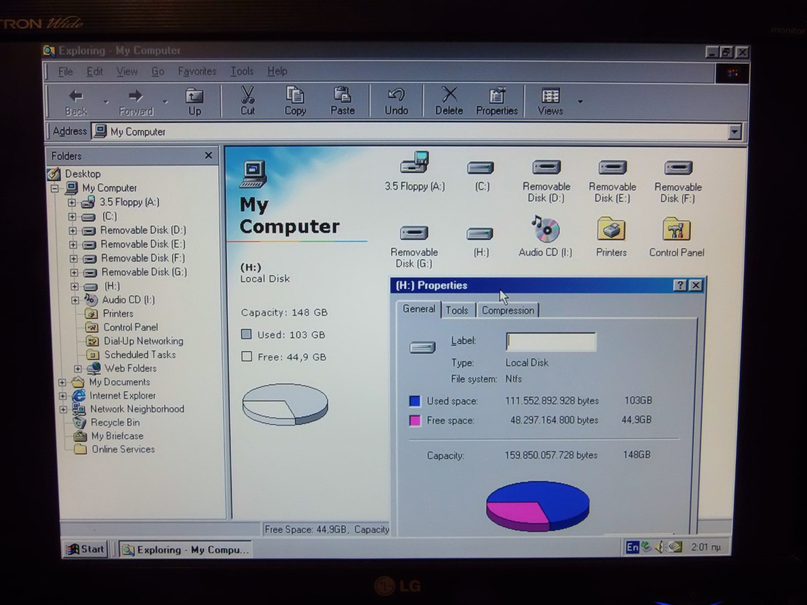Screen dimensions: 807x605
Task: Expand Removable Disk (G:) tree node
Action: pos(74,272)
